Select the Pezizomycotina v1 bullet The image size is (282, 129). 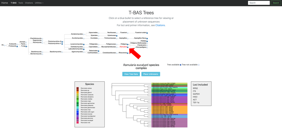[62, 44]
